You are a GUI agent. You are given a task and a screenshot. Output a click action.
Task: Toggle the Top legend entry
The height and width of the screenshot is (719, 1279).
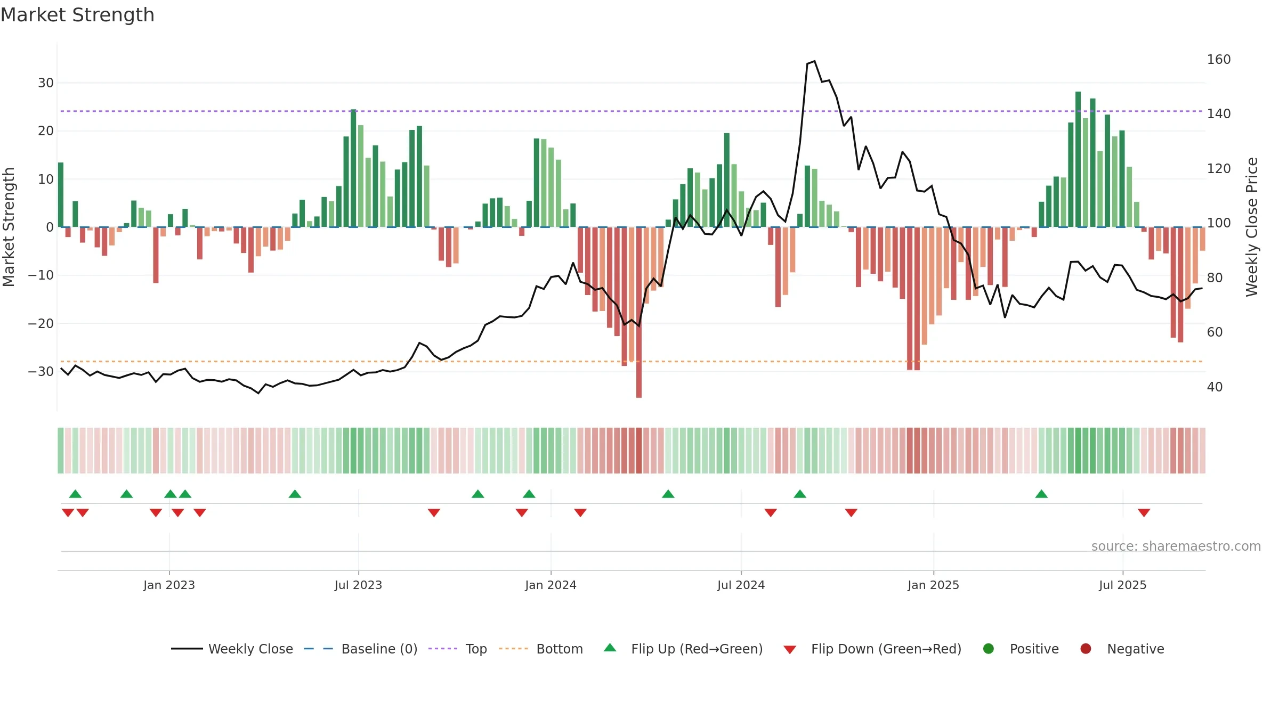click(x=458, y=649)
